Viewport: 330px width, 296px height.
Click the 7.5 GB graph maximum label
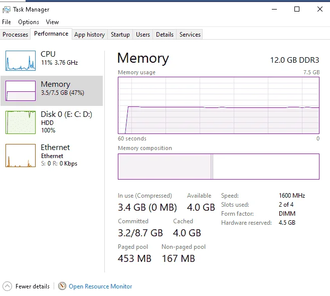click(x=311, y=72)
